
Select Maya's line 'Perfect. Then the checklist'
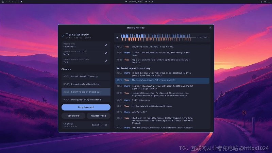click(162, 54)
